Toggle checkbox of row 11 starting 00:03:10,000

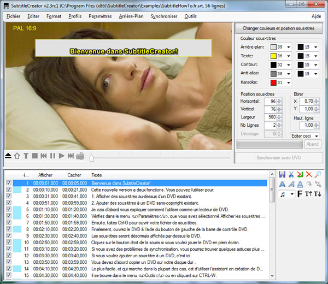(9, 248)
